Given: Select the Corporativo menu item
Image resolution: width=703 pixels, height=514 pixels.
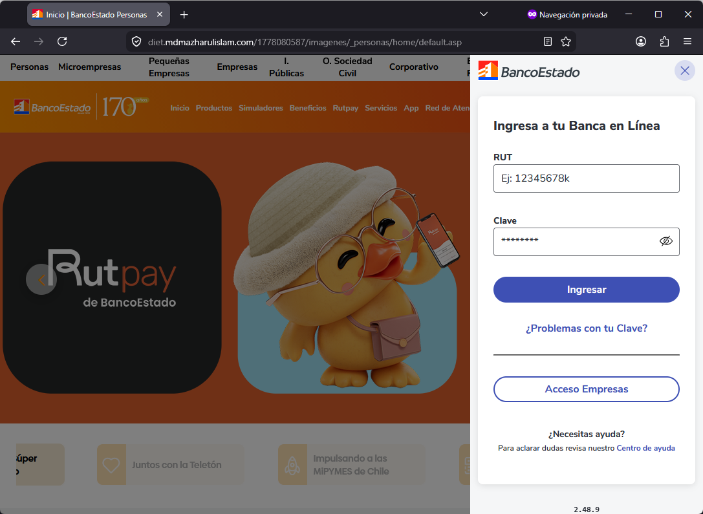Looking at the screenshot, I should click(x=414, y=67).
